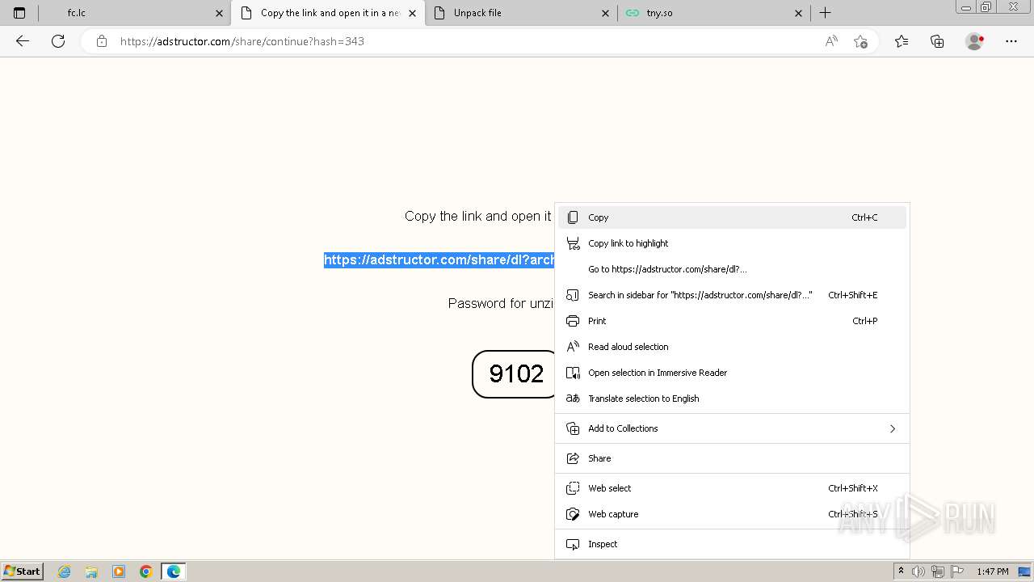Viewport: 1034px width, 582px height.
Task: Open media player from taskbar
Action: pyautogui.click(x=119, y=571)
